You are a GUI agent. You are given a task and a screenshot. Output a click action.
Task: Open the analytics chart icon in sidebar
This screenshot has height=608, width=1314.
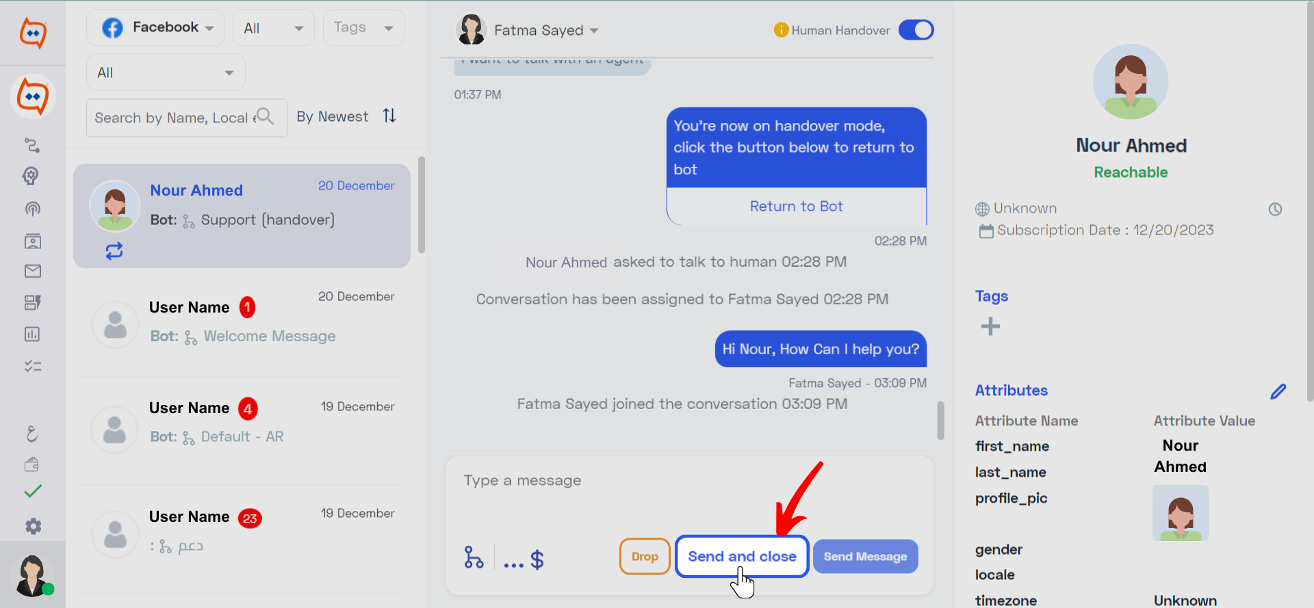pos(32,334)
